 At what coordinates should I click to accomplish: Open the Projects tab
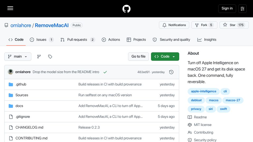point(136,40)
